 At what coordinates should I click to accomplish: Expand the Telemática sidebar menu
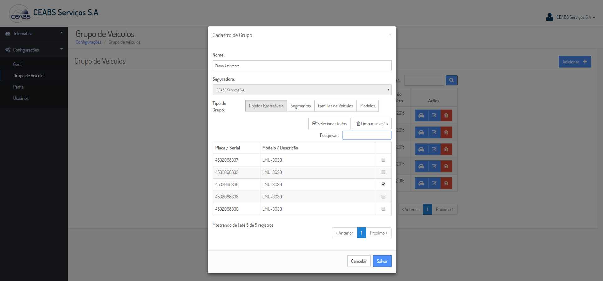click(x=34, y=34)
